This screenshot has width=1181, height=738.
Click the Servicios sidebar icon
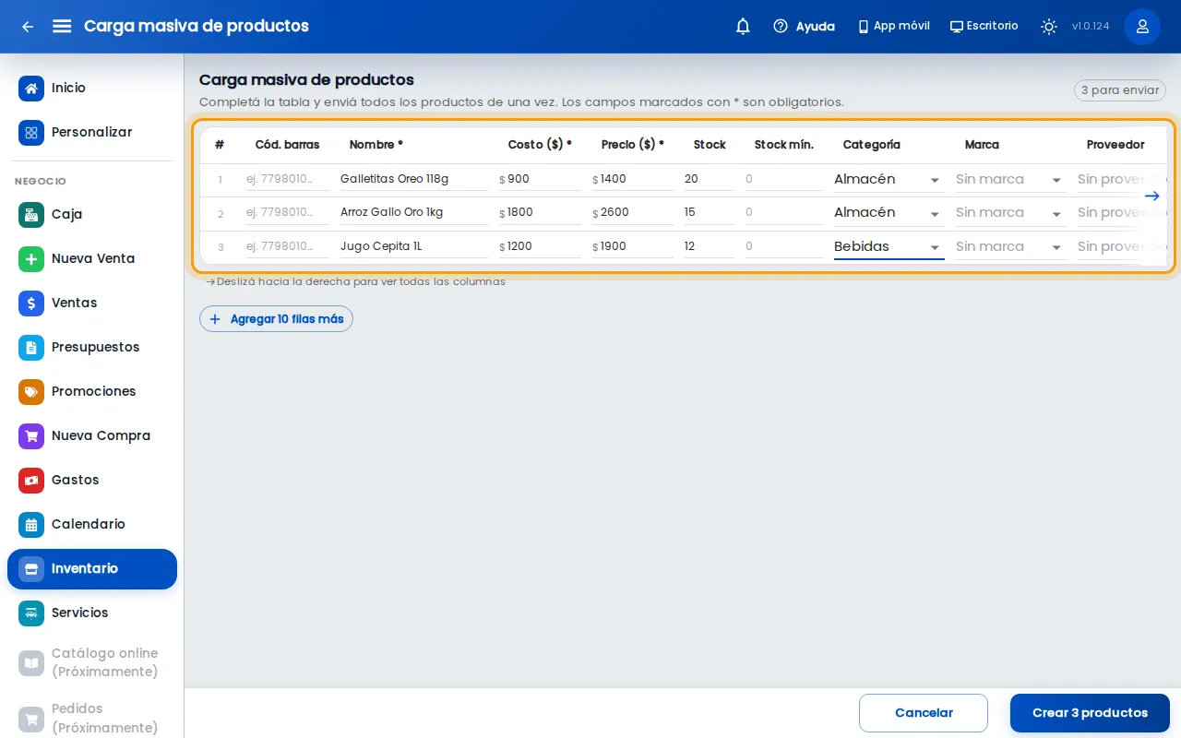[31, 613]
